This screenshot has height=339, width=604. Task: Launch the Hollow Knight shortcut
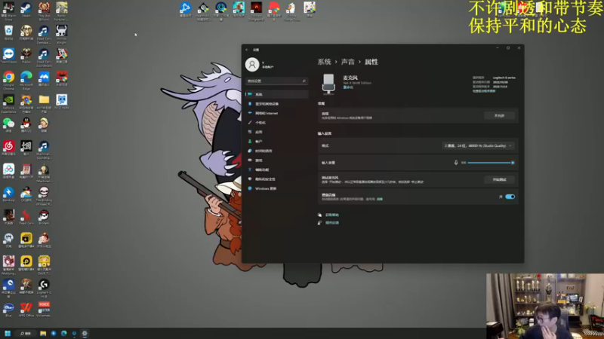coord(62,34)
